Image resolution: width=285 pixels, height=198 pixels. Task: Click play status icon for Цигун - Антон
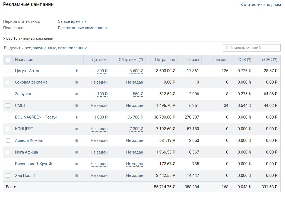[x=77, y=71]
